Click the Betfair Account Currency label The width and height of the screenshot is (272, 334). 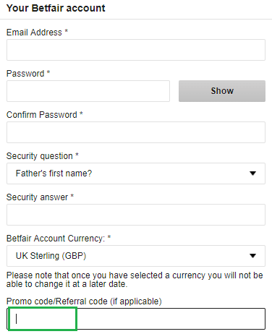tap(56, 239)
